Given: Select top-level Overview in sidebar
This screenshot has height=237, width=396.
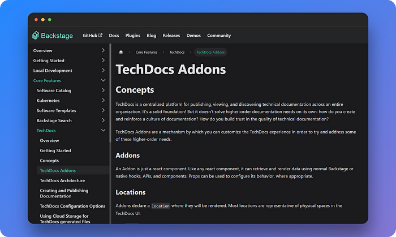Looking at the screenshot, I should 42,50.
